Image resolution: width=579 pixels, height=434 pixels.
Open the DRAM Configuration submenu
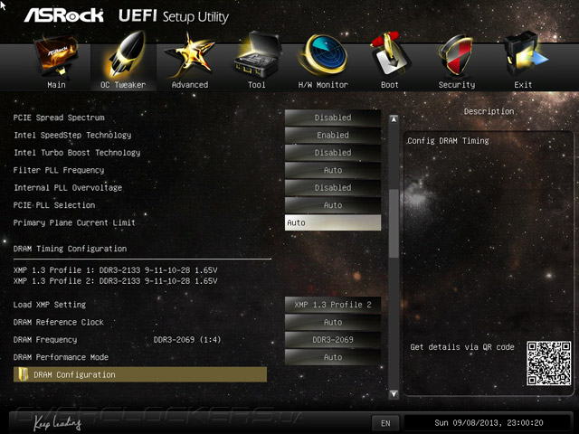[x=140, y=374]
